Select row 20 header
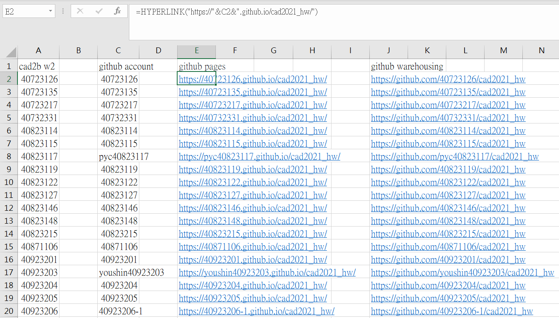Image resolution: width=559 pixels, height=318 pixels. tap(9, 311)
